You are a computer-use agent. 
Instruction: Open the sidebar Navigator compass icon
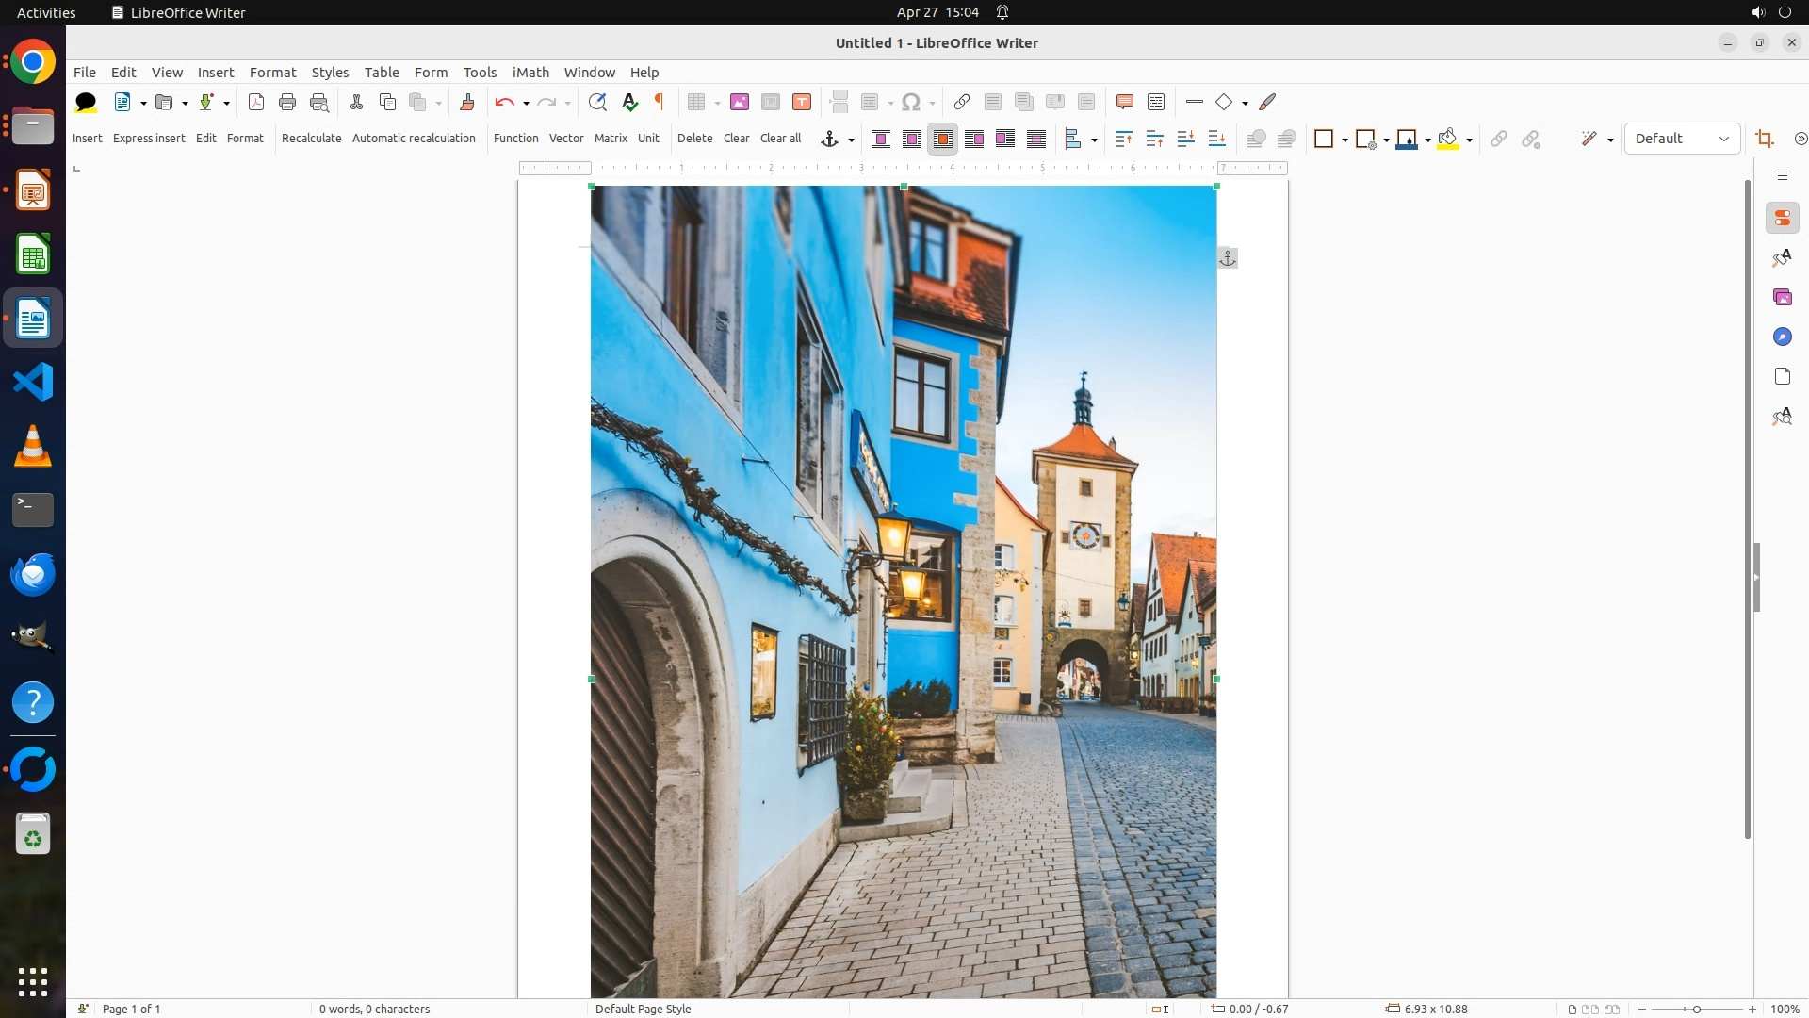click(1782, 337)
